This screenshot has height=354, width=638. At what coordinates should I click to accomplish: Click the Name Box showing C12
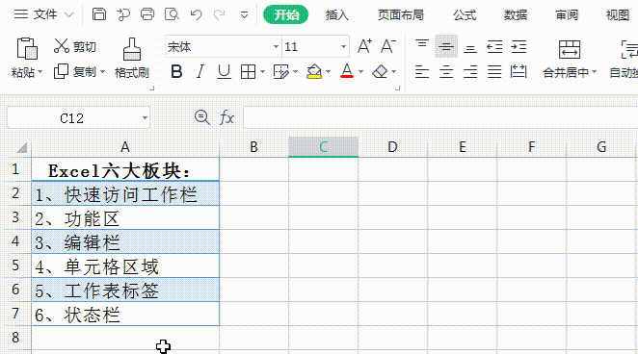coord(78,117)
